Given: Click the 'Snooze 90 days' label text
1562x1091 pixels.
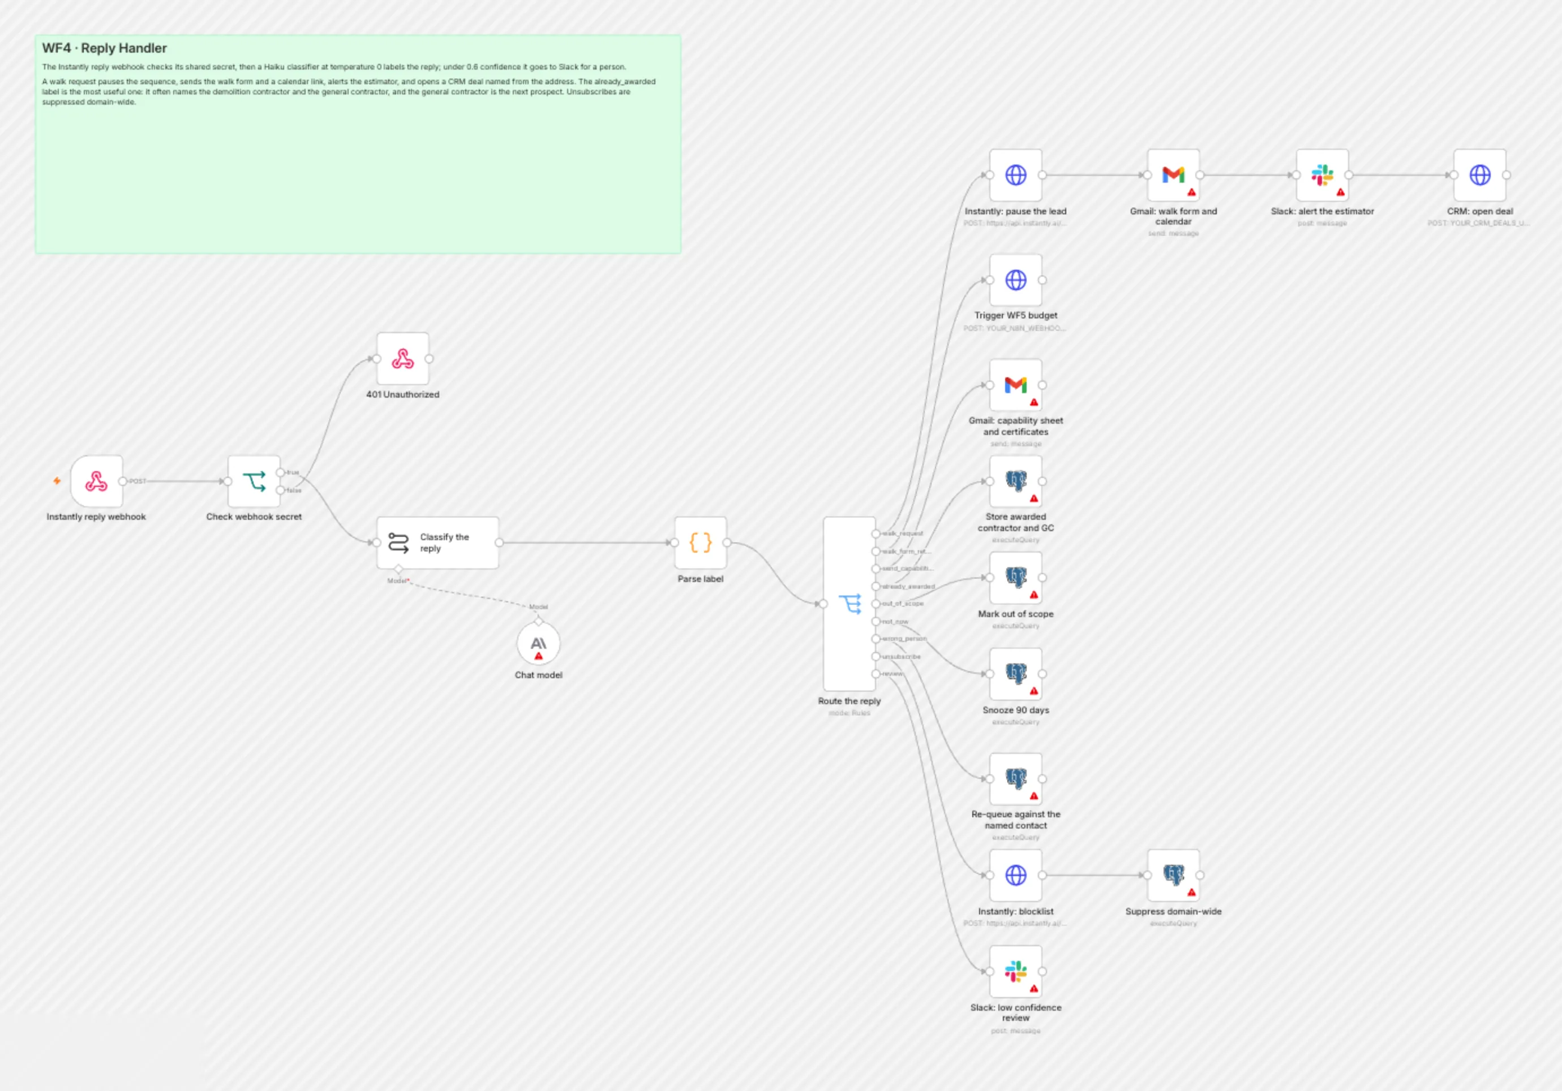Looking at the screenshot, I should [1016, 710].
